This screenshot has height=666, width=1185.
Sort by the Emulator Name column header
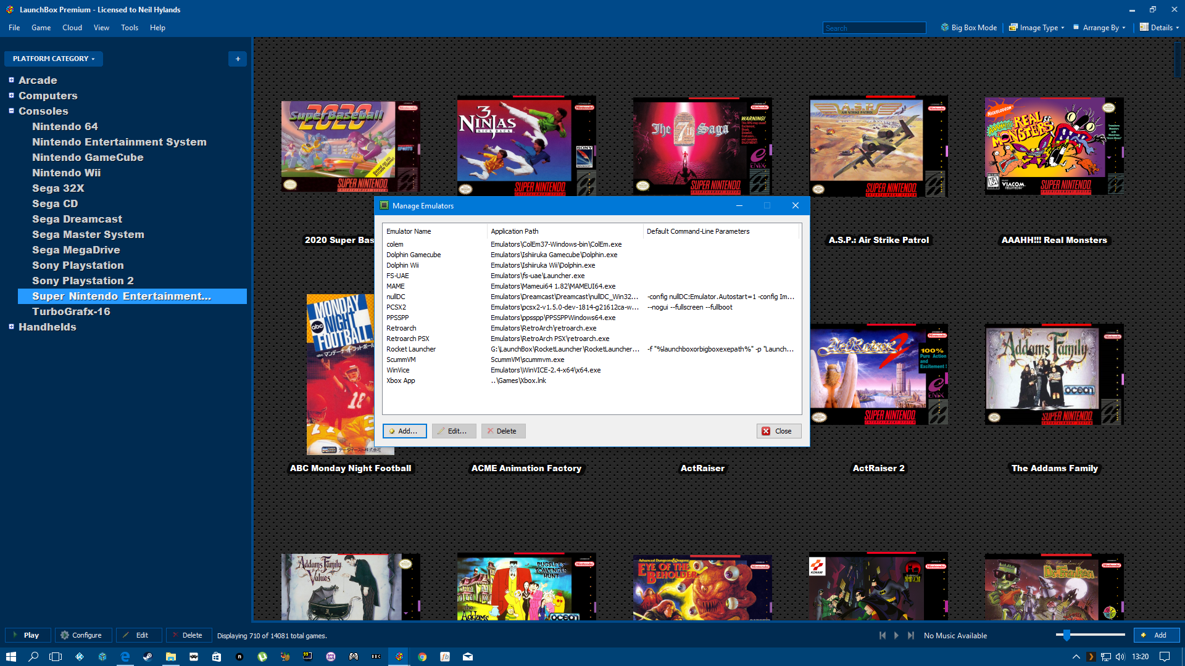(x=434, y=231)
